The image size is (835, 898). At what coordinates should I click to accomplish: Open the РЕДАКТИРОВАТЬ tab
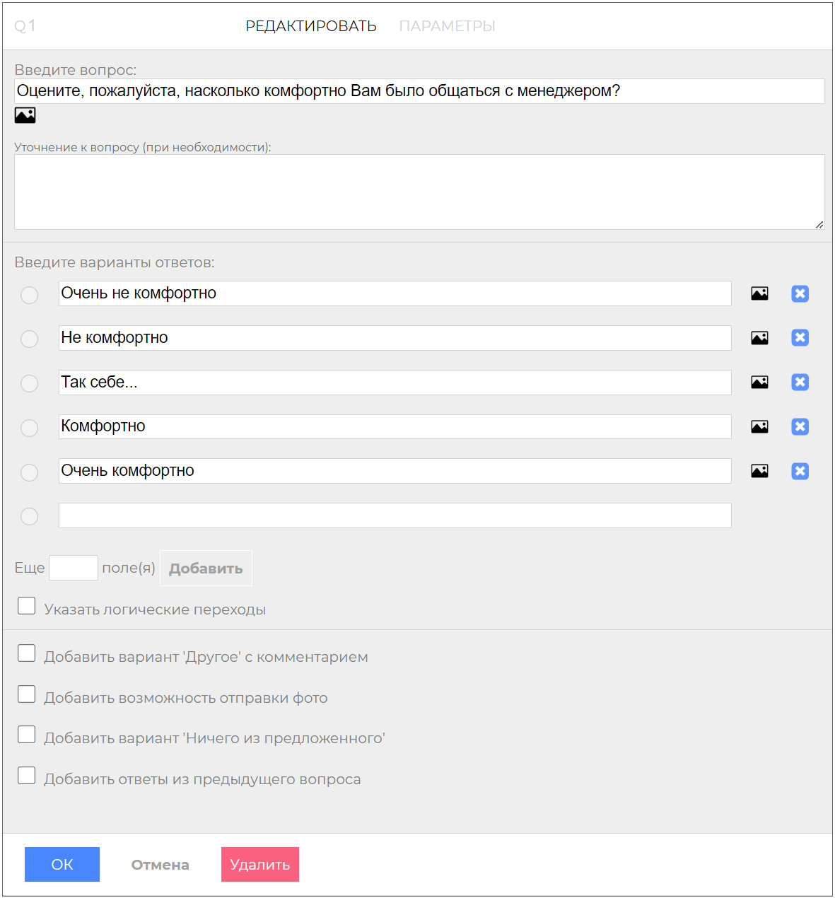(311, 26)
